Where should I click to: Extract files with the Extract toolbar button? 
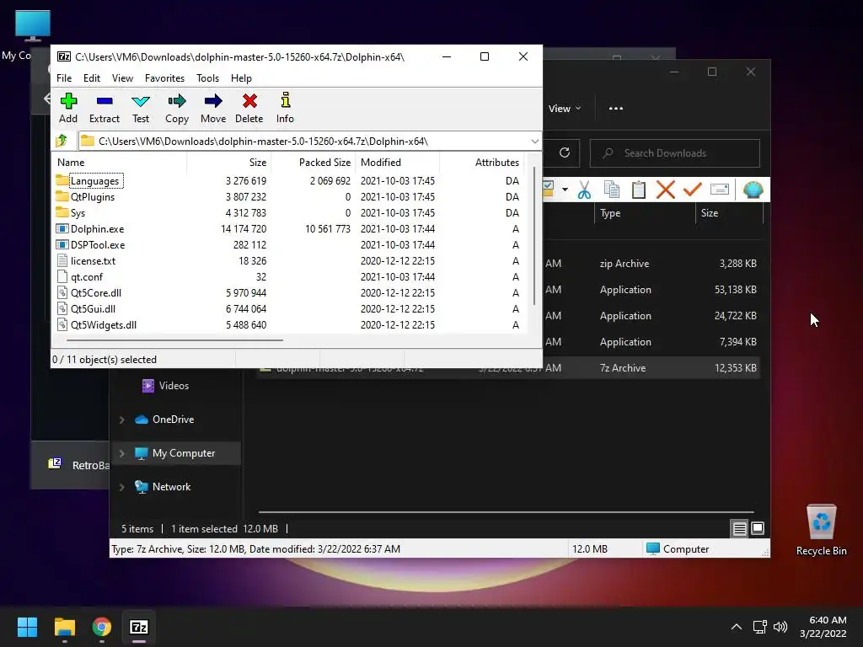pos(104,108)
